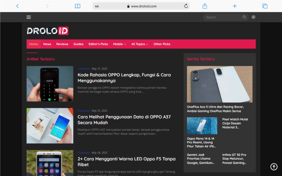Add a new tab with the plus icon
Screen dimensions: 282x176
[x=234, y=6]
